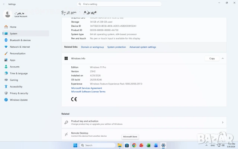Viewport: 238px width, 149px height.
Task: Open the red app icon beside Chrome
Action: [141, 145]
